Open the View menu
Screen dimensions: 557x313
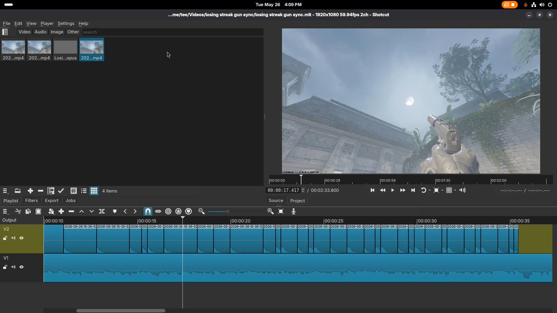pyautogui.click(x=31, y=23)
